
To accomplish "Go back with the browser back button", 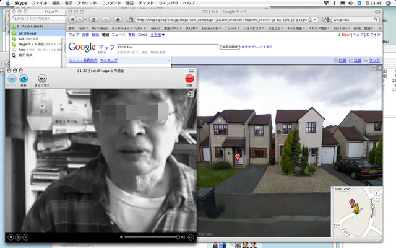I will [x=72, y=19].
